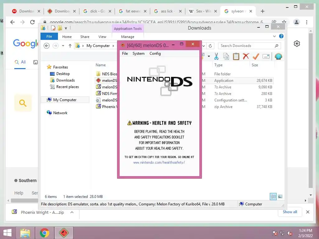The width and height of the screenshot is (319, 239).
Task: Open the Manage ribbon tab
Action: (x=128, y=37)
